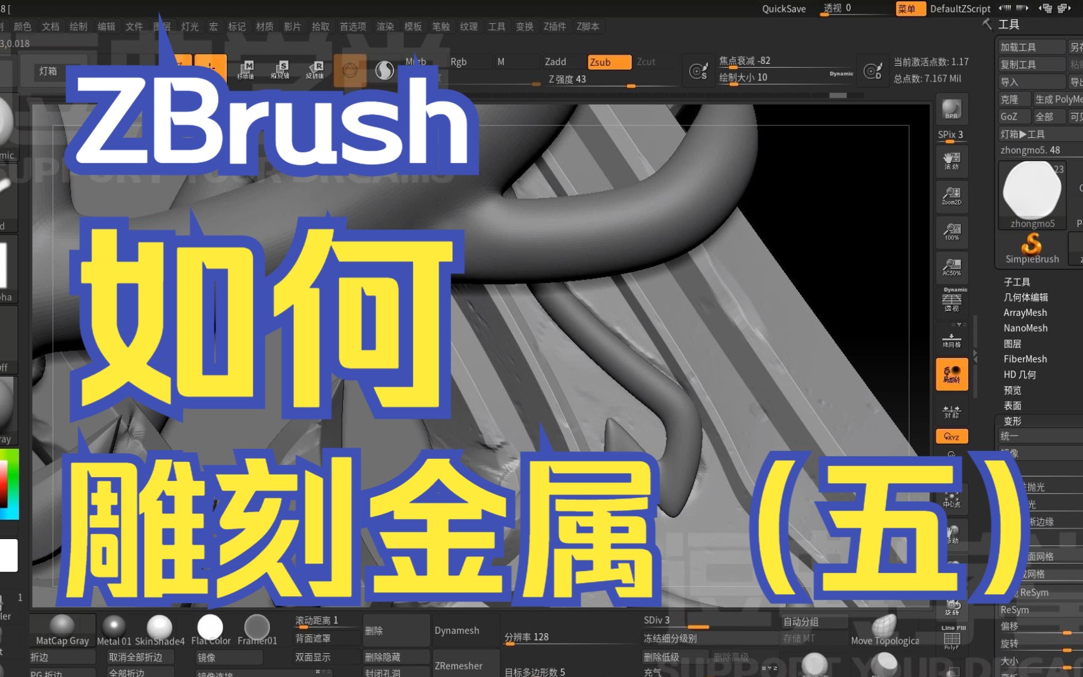This screenshot has height=677, width=1083.
Task: Open the Z脚本 zscript menu
Action: pos(588,26)
